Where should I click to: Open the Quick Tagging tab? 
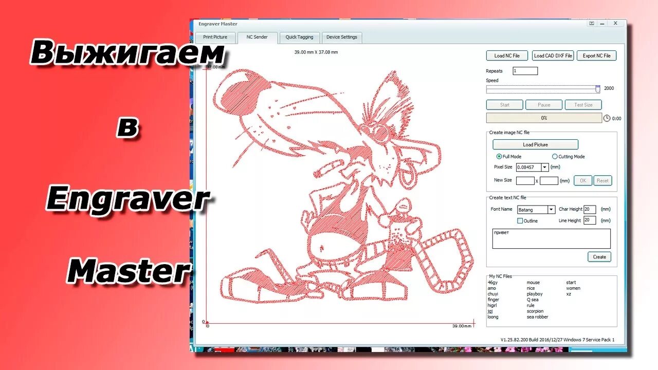pyautogui.click(x=299, y=38)
